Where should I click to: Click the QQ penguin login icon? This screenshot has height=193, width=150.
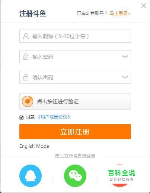[x=31, y=176]
